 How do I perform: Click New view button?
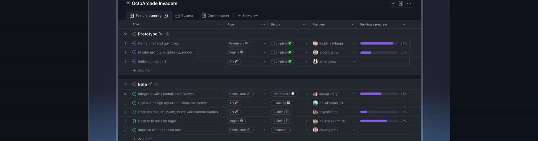pos(247,16)
